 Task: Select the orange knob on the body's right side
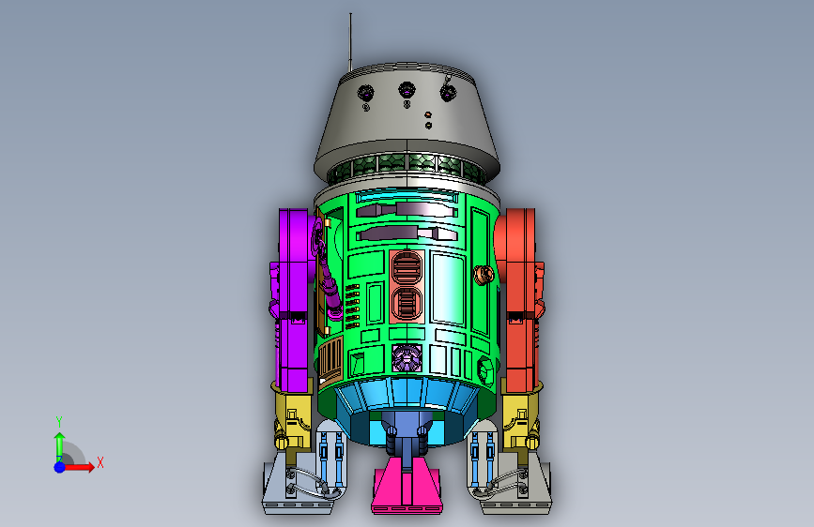point(484,275)
